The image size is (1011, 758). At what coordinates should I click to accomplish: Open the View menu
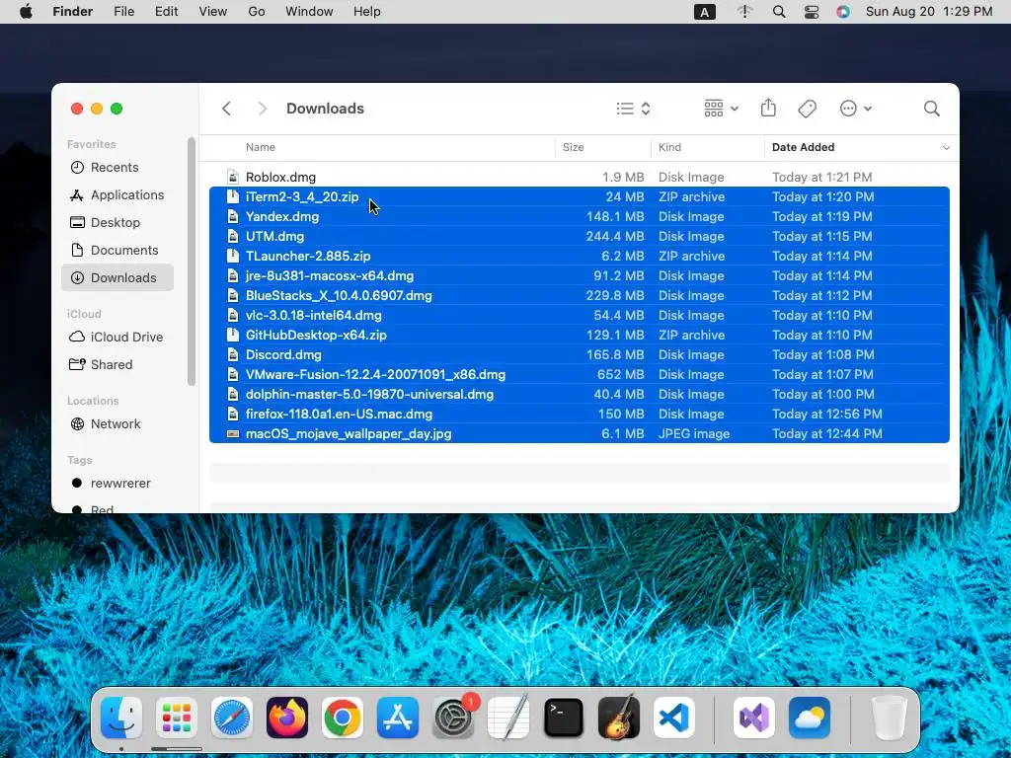213,12
